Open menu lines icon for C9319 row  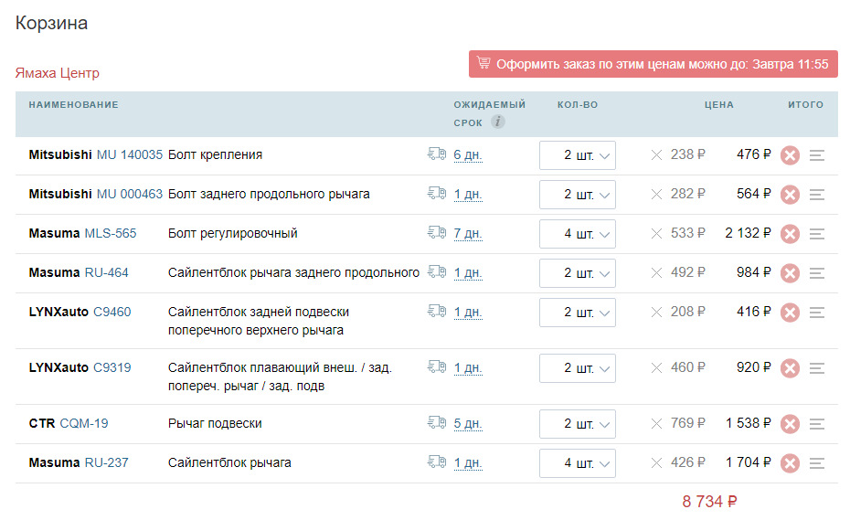pos(817,368)
